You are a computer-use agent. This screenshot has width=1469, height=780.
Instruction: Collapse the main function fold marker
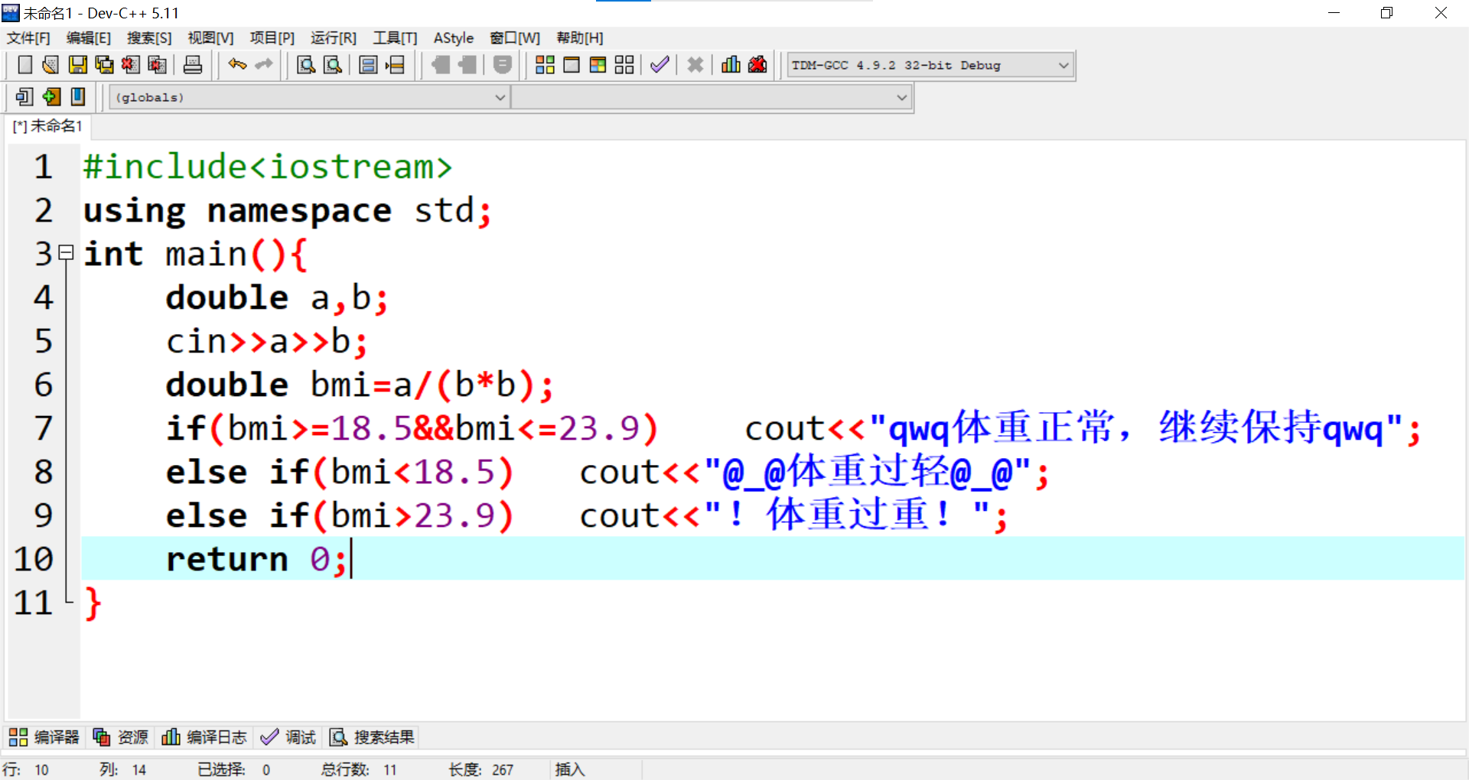pyautogui.click(x=67, y=252)
